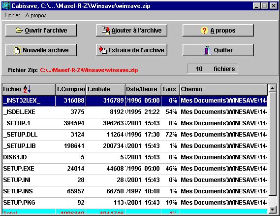Select the _SETUP.LIB file row

(135, 146)
